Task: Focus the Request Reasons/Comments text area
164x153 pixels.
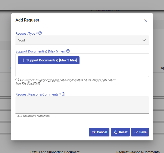Action: [x=82, y=105]
